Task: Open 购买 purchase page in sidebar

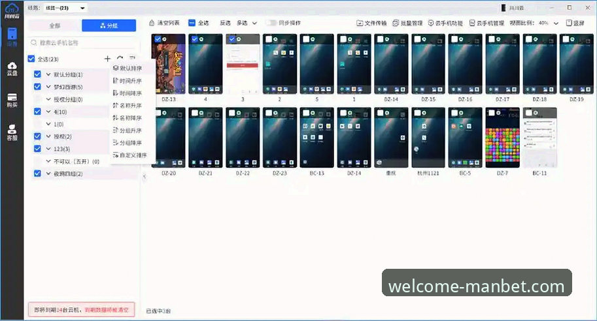Action: tap(12, 100)
